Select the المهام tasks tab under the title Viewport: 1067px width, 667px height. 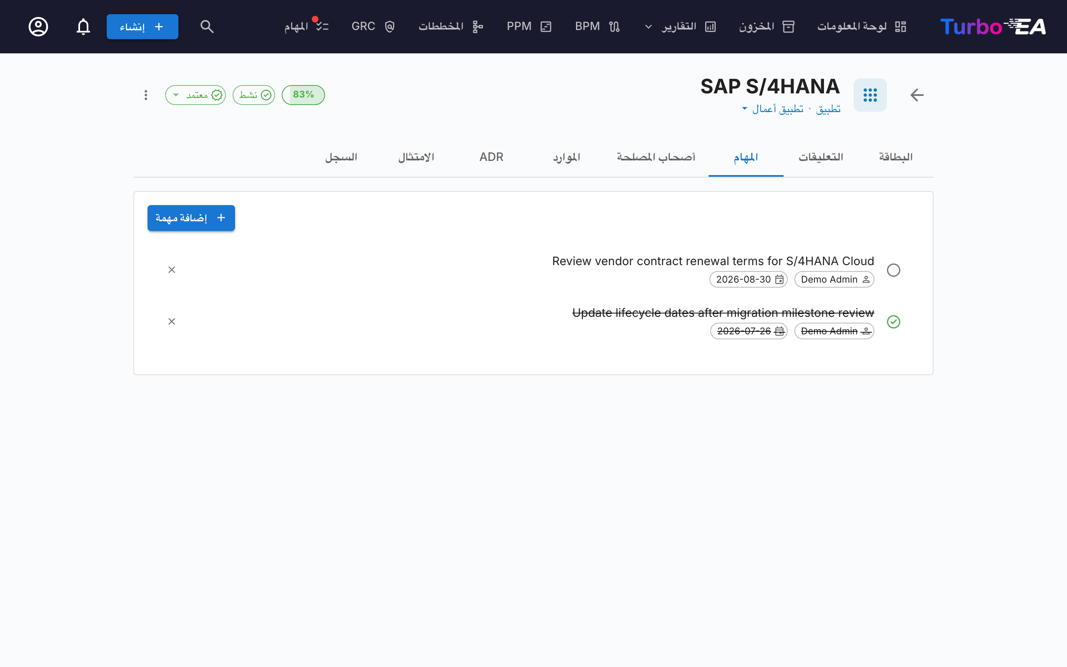point(746,157)
